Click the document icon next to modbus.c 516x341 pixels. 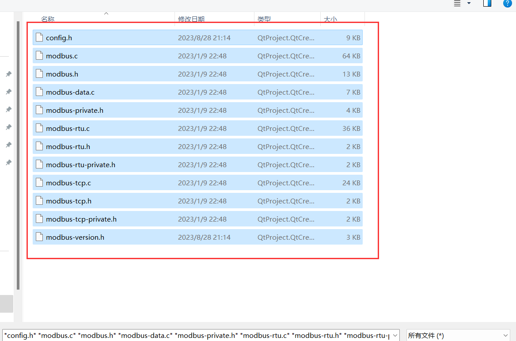tap(39, 56)
